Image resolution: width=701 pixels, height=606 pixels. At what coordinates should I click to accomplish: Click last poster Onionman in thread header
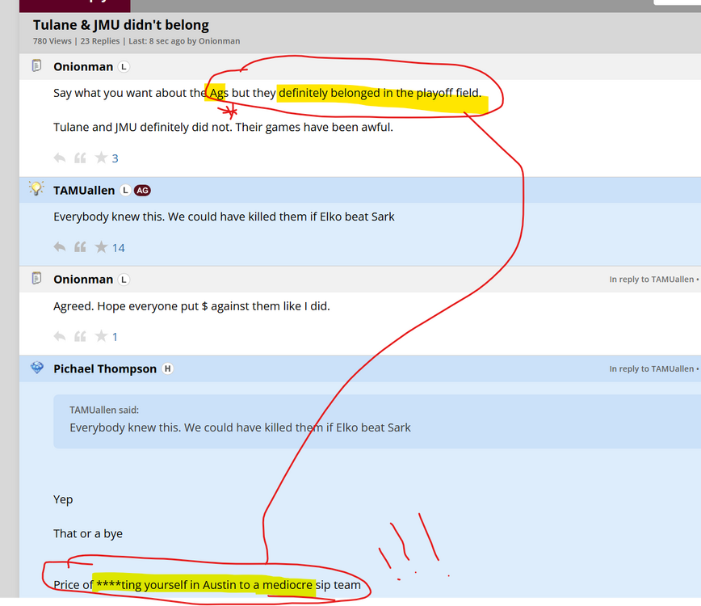(219, 41)
